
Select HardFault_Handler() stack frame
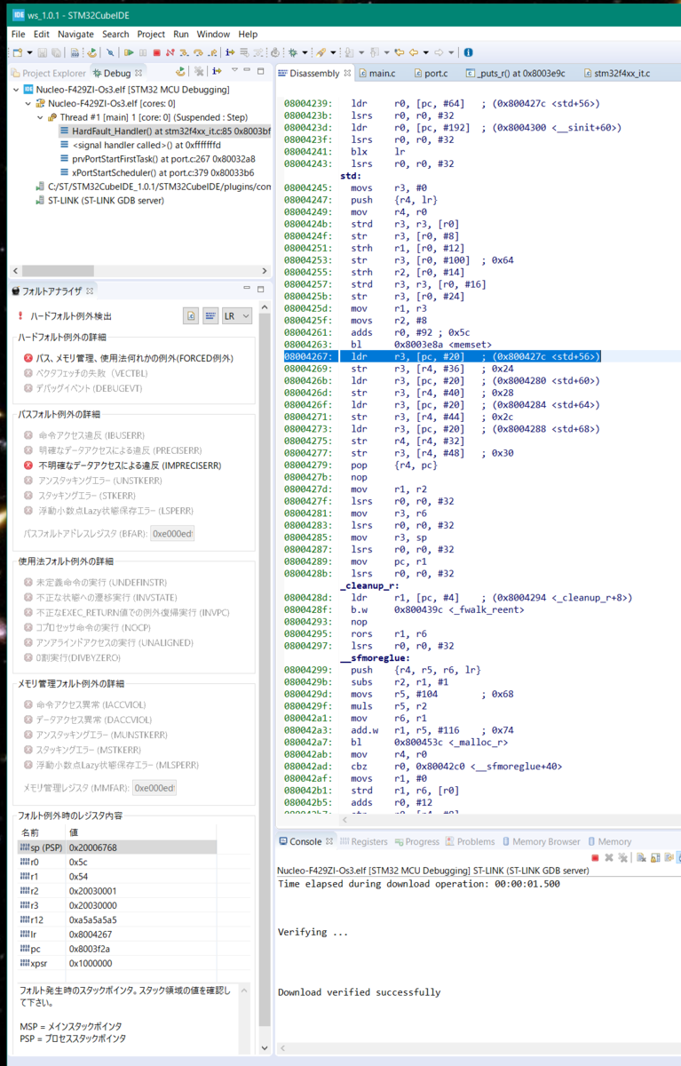click(x=165, y=131)
